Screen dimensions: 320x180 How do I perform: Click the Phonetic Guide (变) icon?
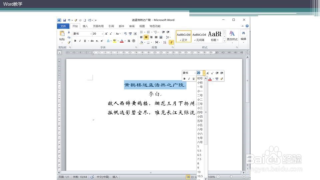pos(130,34)
